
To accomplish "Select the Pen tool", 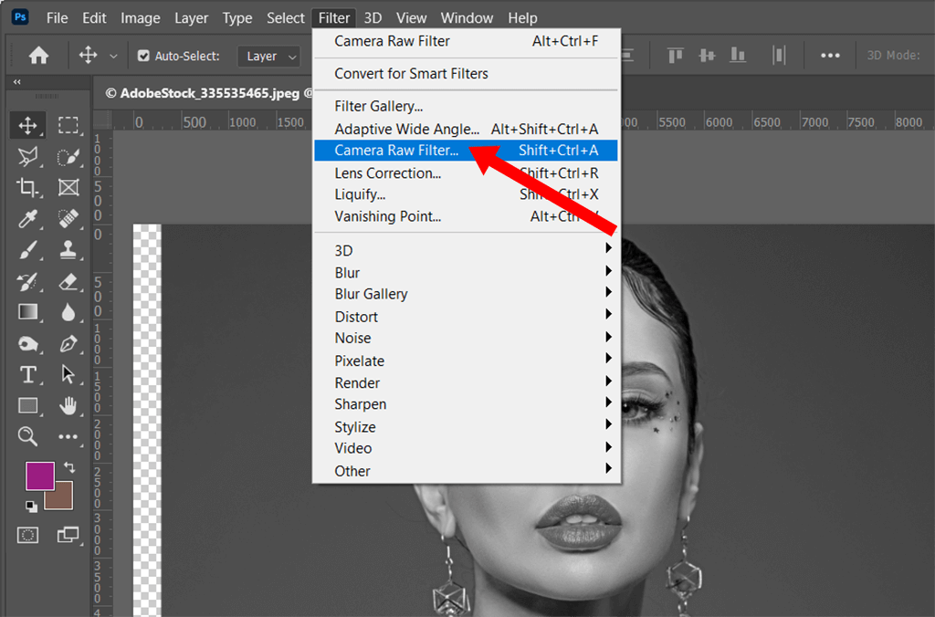I will pos(68,344).
